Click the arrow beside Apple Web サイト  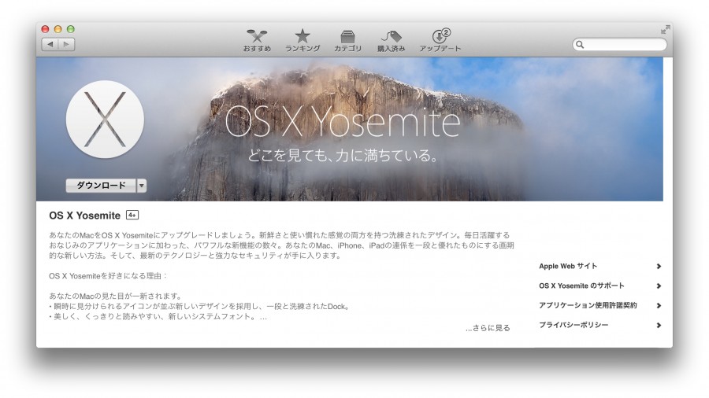tap(659, 266)
